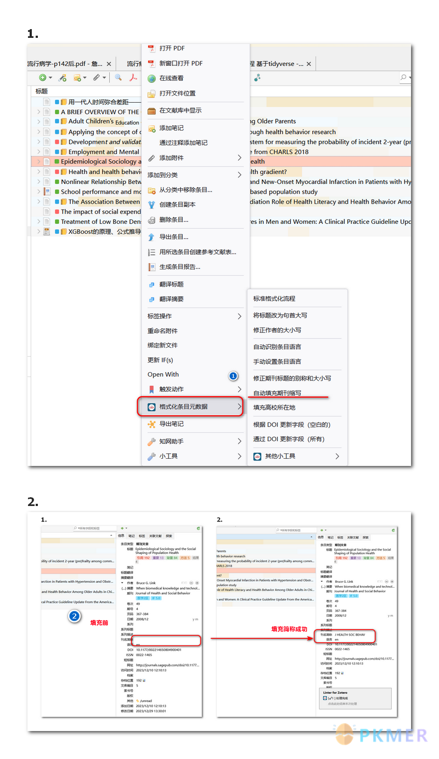439x759 pixels.
Task: Select the Epidemiological Sociology item row
Action: (x=221, y=161)
